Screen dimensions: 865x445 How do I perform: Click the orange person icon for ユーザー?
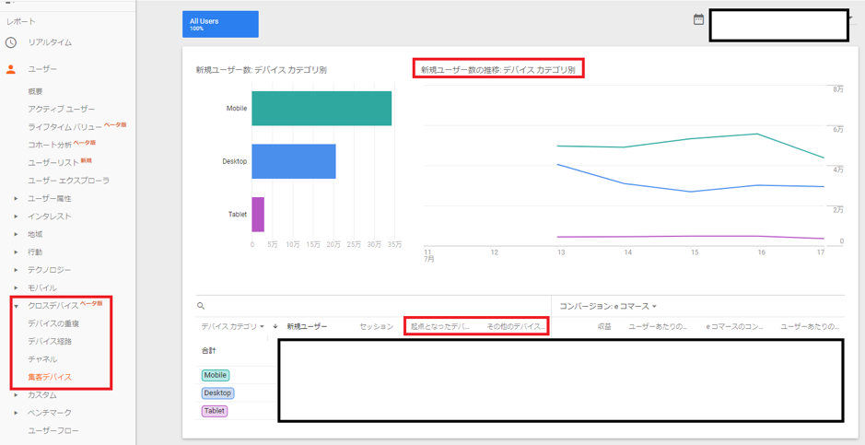click(x=11, y=69)
